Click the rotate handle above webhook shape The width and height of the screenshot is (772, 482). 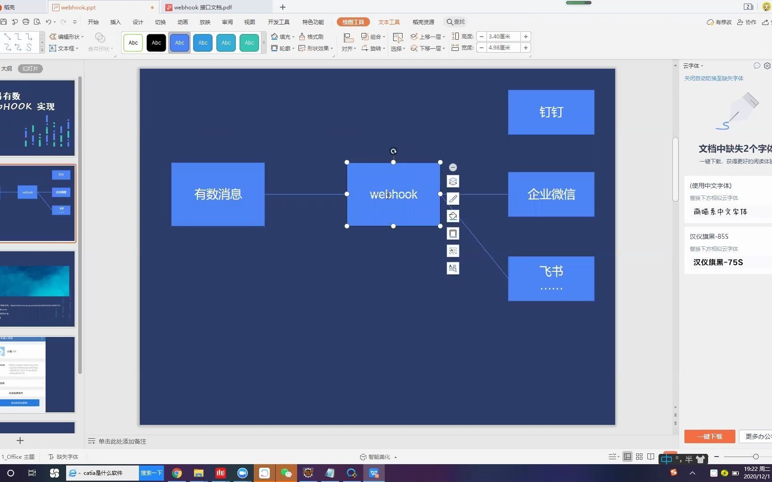click(x=394, y=151)
